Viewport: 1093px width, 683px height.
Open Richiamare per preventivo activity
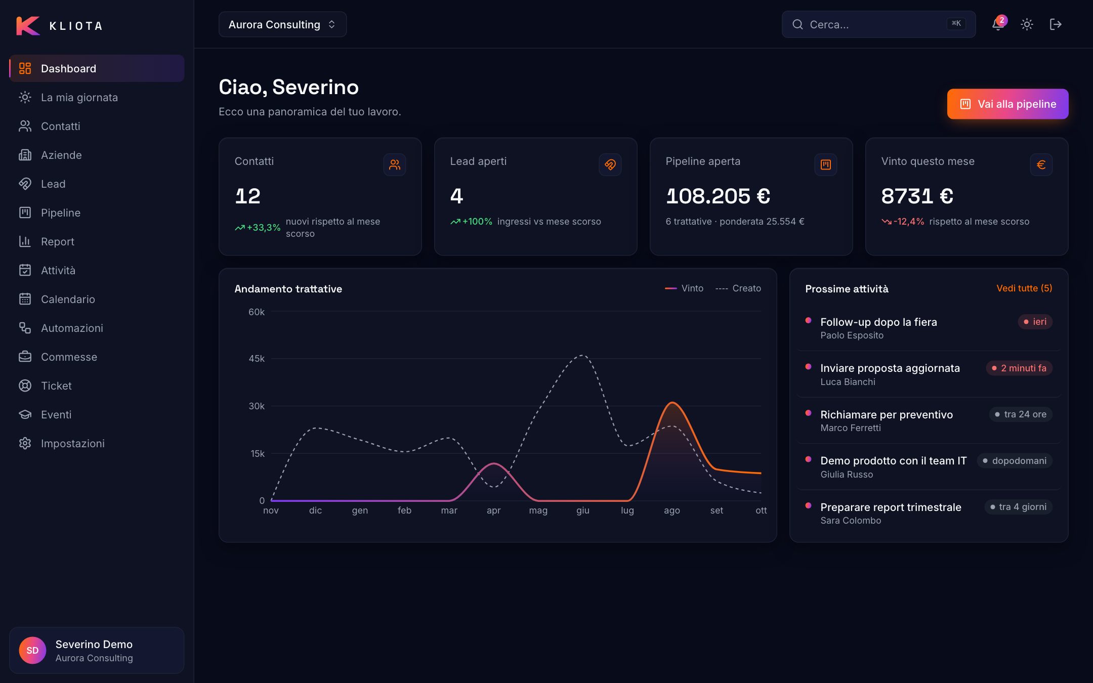point(929,420)
